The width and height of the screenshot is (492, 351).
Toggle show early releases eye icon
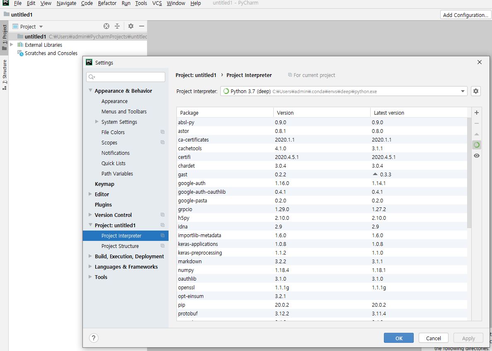tap(476, 156)
